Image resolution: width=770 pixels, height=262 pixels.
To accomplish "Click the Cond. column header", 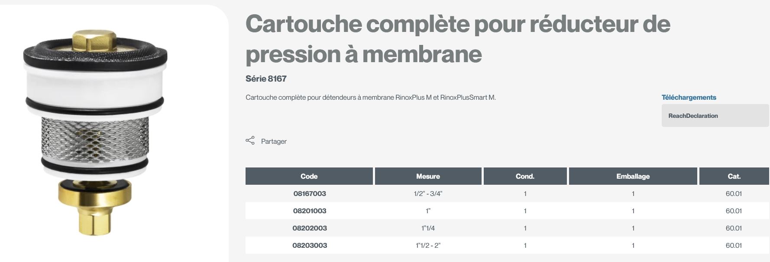I will coord(525,176).
